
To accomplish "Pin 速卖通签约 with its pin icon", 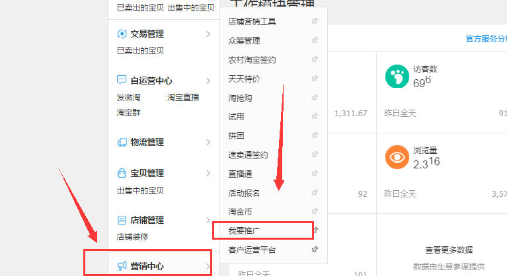I will (x=315, y=155).
